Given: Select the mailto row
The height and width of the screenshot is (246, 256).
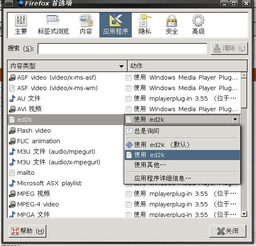Looking at the screenshot, I should tap(66, 173).
